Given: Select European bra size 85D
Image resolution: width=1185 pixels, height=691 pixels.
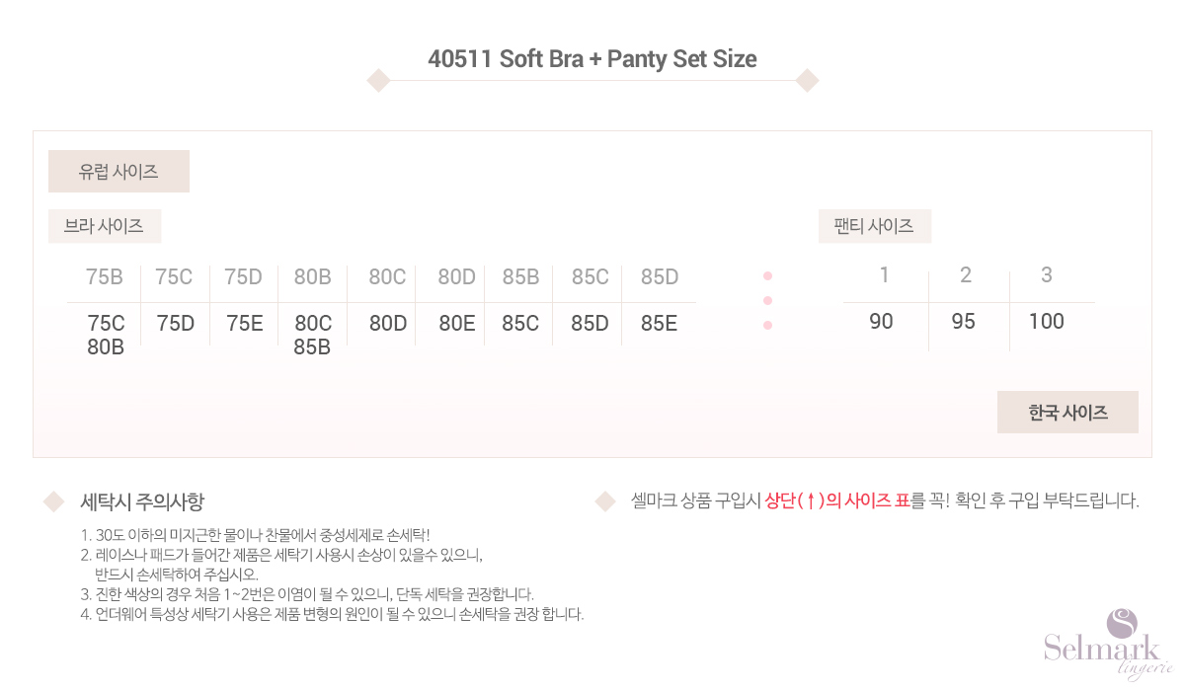Looking at the screenshot, I should tap(660, 277).
